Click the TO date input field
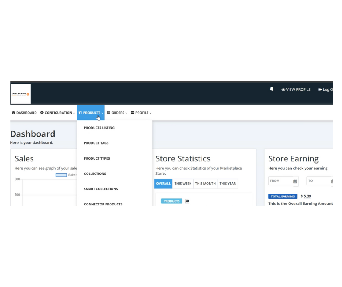Screen dimensions: 342x287 (319, 181)
